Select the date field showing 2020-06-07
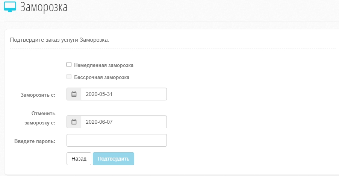339x176 pixels. coord(124,122)
